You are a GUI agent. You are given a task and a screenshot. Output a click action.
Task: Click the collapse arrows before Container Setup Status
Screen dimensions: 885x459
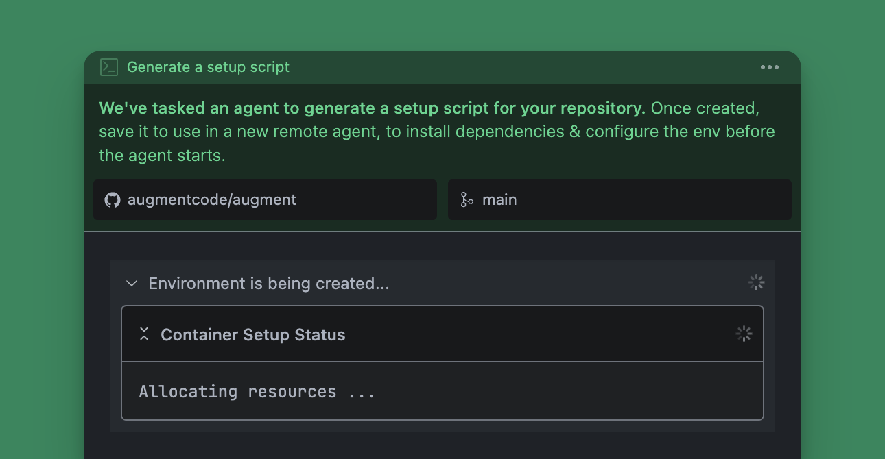tap(144, 334)
